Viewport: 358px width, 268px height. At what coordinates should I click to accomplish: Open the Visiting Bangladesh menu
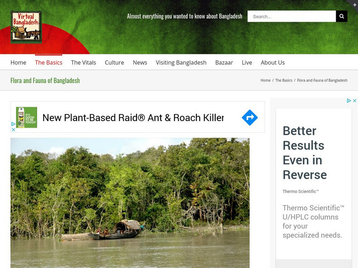[181, 63]
